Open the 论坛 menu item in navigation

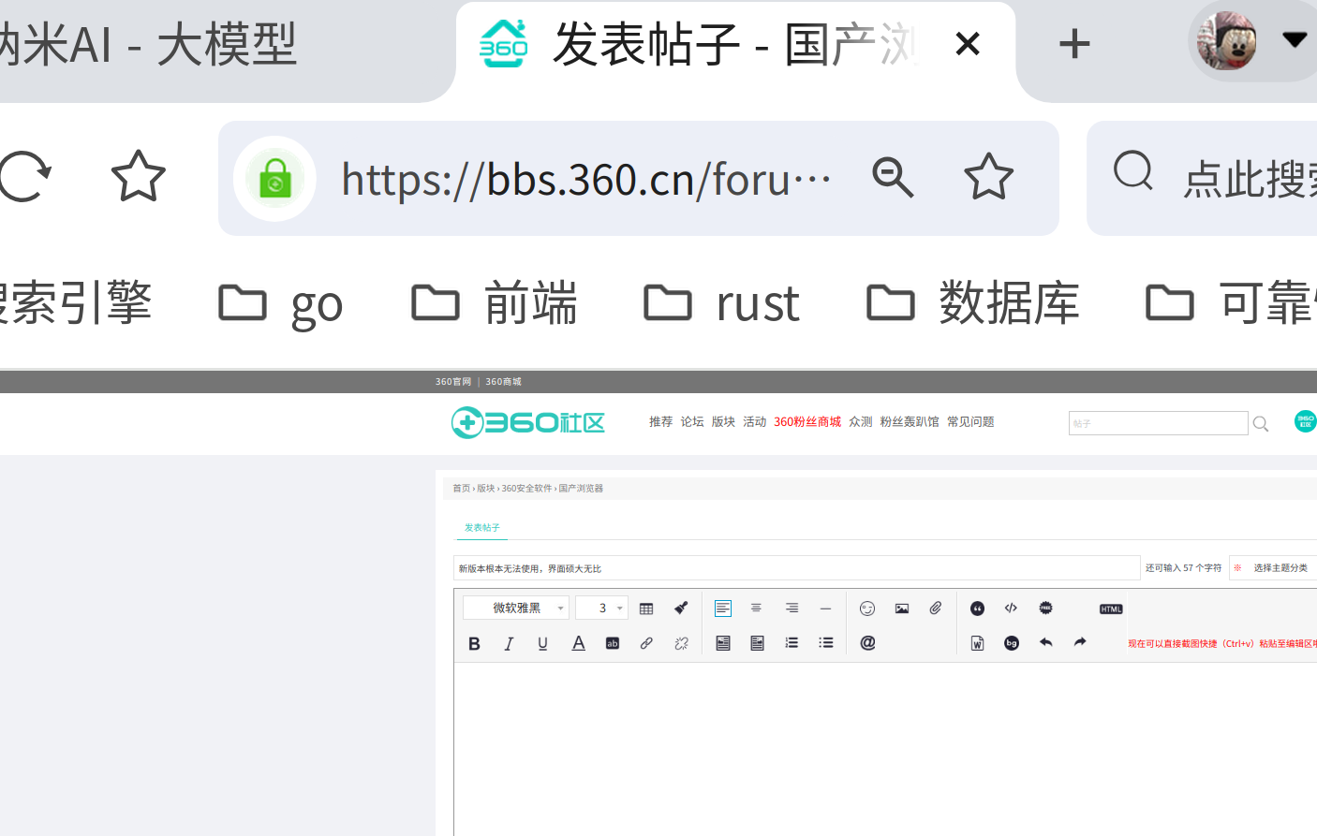tap(691, 421)
